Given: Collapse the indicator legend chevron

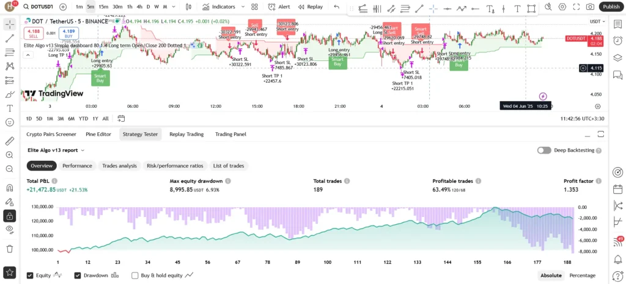Looking at the screenshot, I should coord(28,55).
